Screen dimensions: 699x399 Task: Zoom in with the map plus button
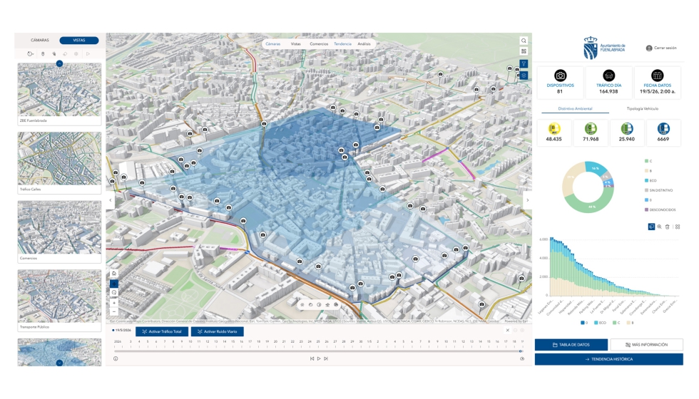pos(114,303)
